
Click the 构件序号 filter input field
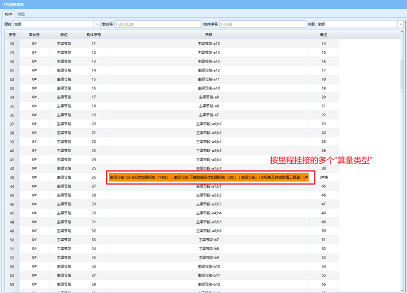(262, 24)
